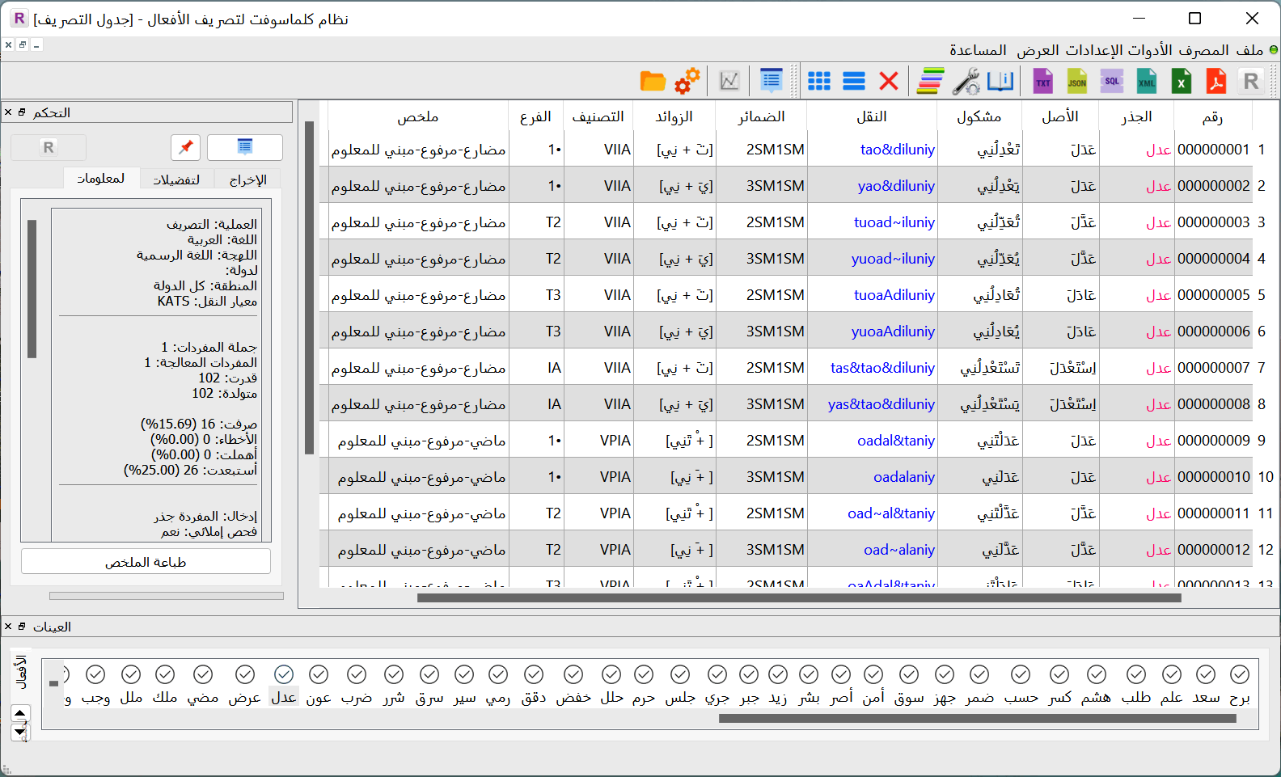Toggle the check for verb ضرب
1281x777 pixels.
click(357, 674)
